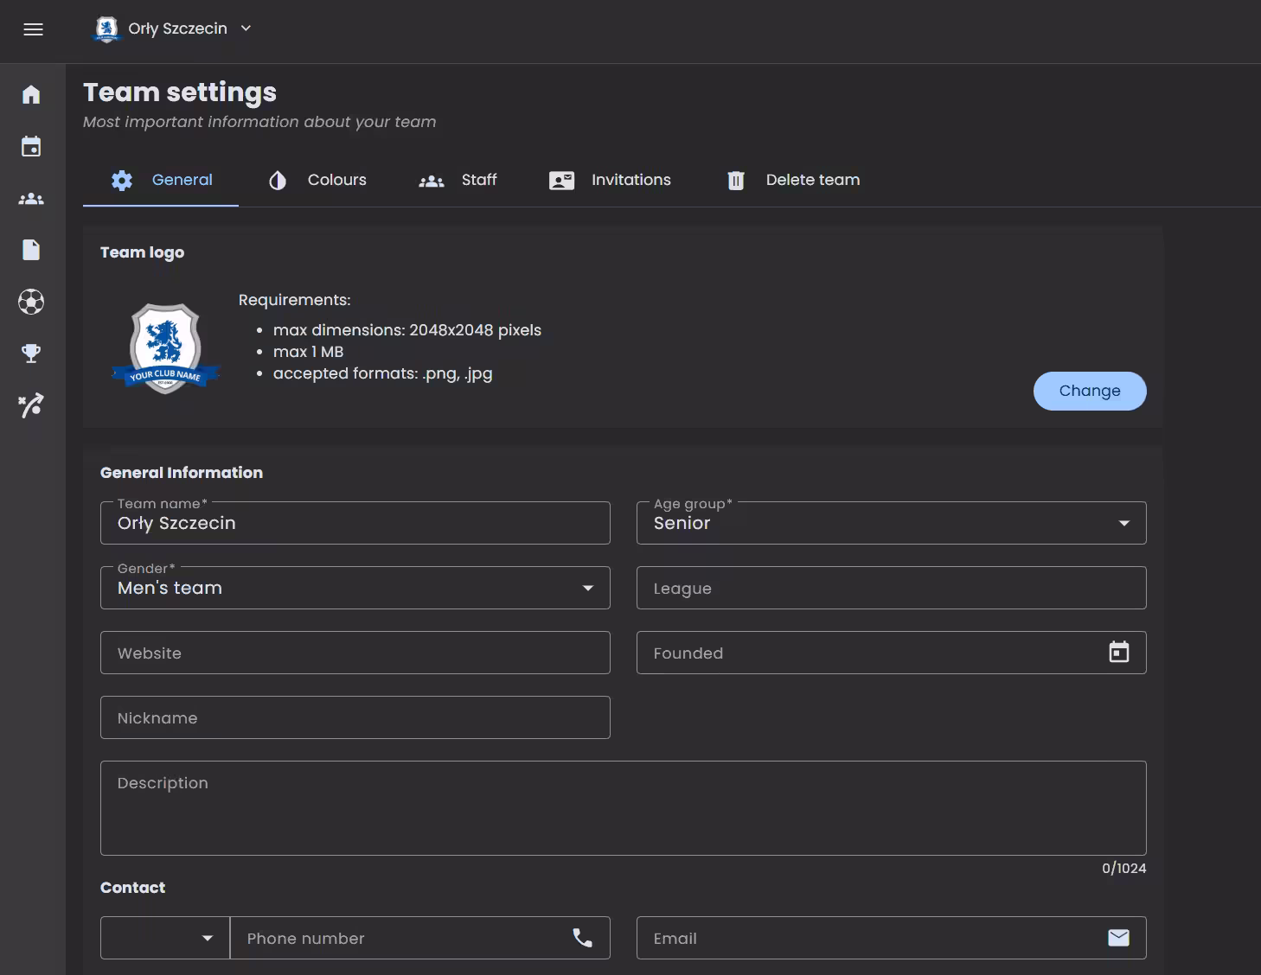Open the tactics arrow sidebar icon
This screenshot has height=975, width=1261.
point(31,405)
